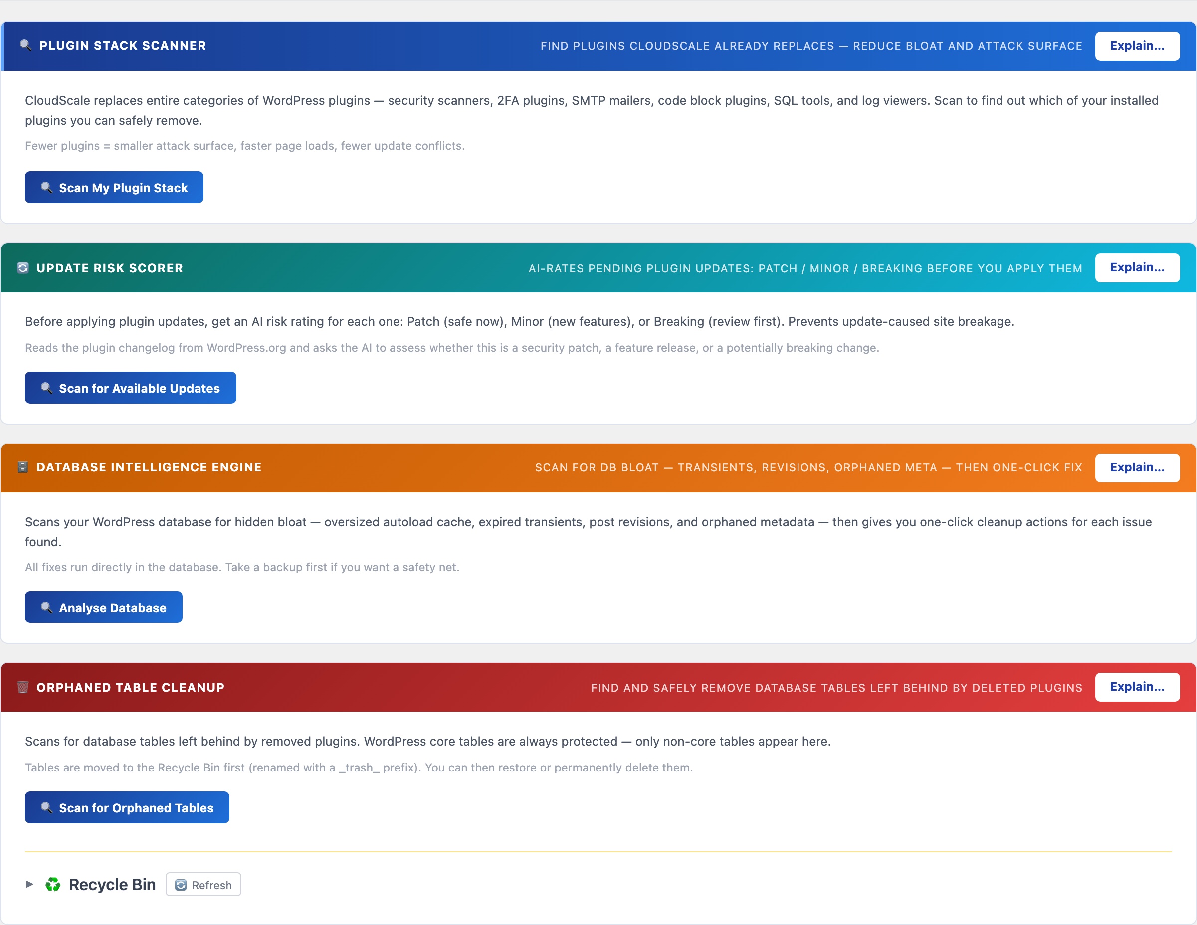Screen dimensions: 1197x925
Task: Click the Update Risk Scorer refresh icon
Action: [23, 268]
